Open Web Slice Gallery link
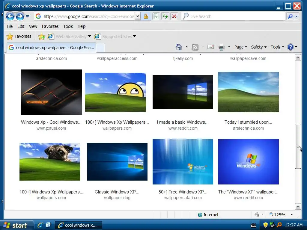307x230 pixels. click(67, 36)
